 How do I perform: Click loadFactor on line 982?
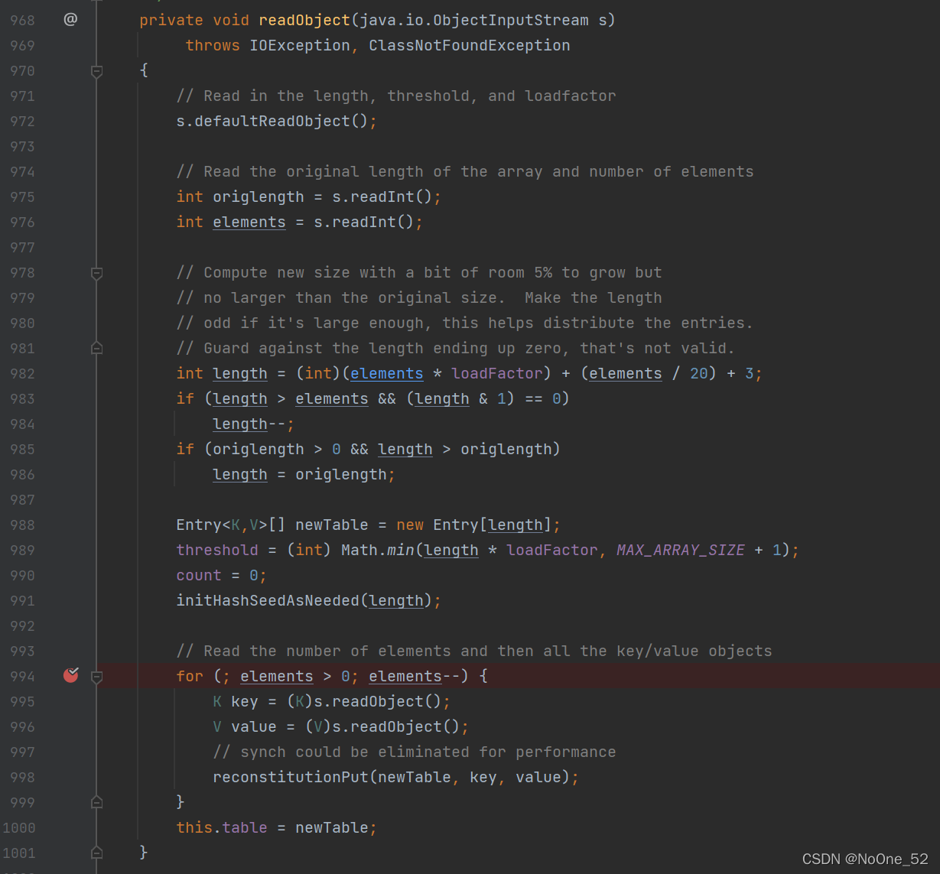[497, 374]
